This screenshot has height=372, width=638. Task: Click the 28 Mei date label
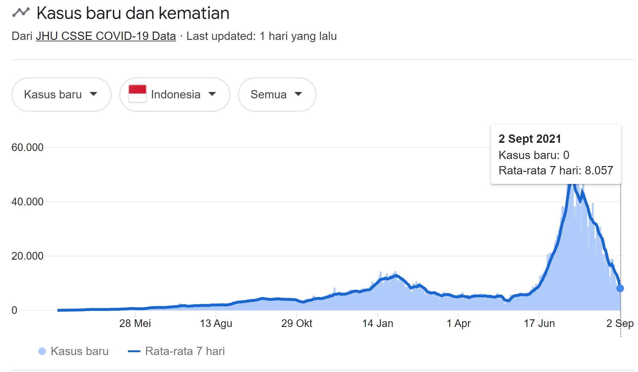pos(135,323)
